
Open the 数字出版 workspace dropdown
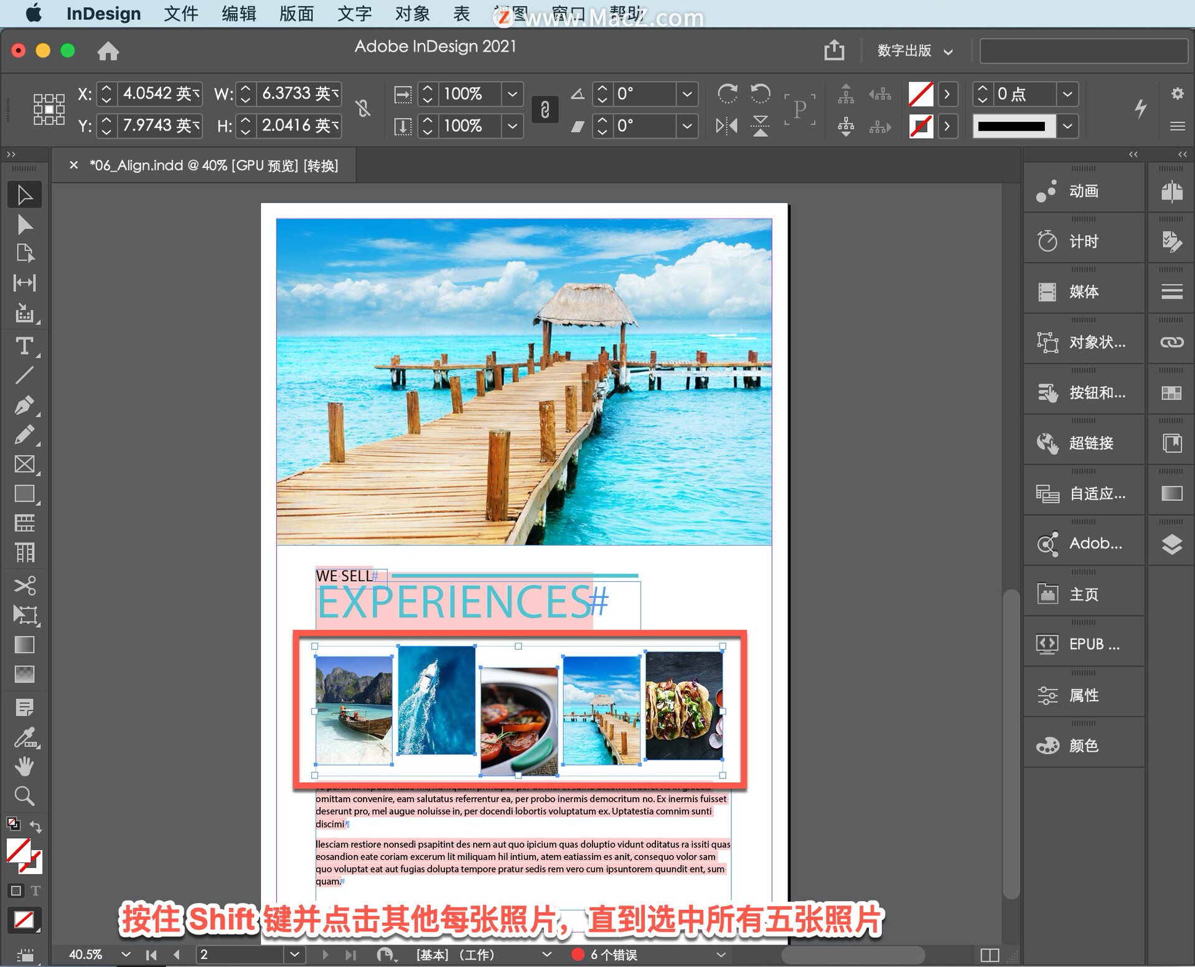(x=915, y=50)
